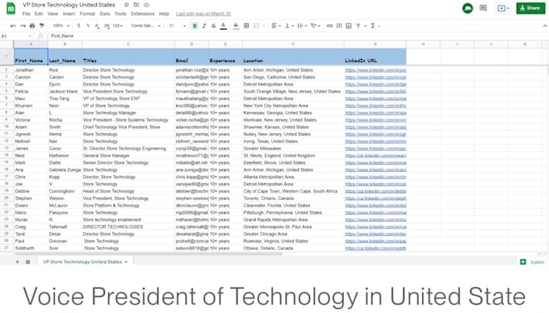Click the Undo icon
Screen dimensions: 549x313
tap(13, 26)
